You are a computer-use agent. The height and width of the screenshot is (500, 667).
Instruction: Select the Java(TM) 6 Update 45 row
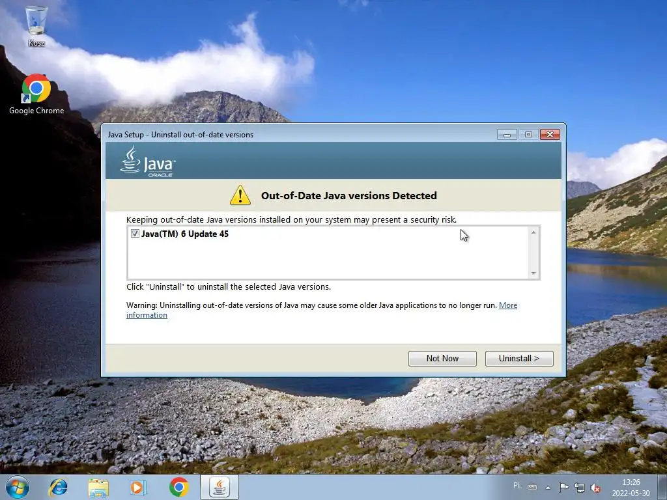tap(327, 234)
